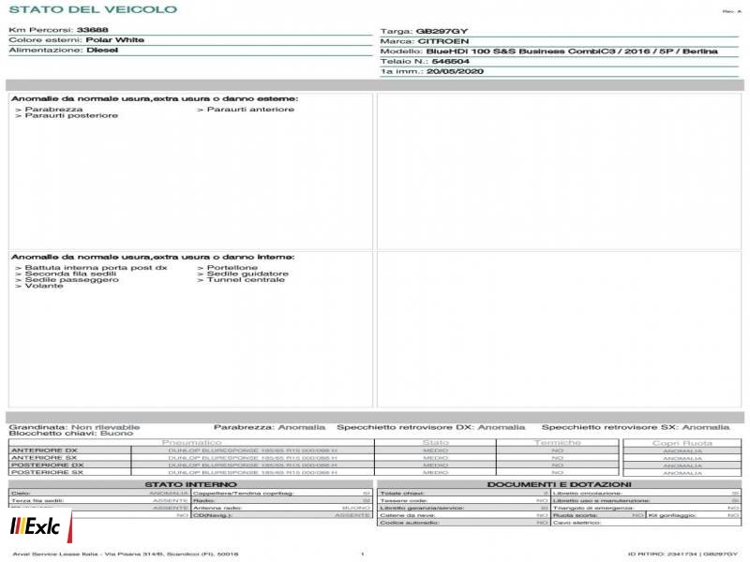Click the DUNLOP tyre description for ANTERIORE DX
Image resolution: width=750 pixels, height=562 pixels.
coord(252,451)
